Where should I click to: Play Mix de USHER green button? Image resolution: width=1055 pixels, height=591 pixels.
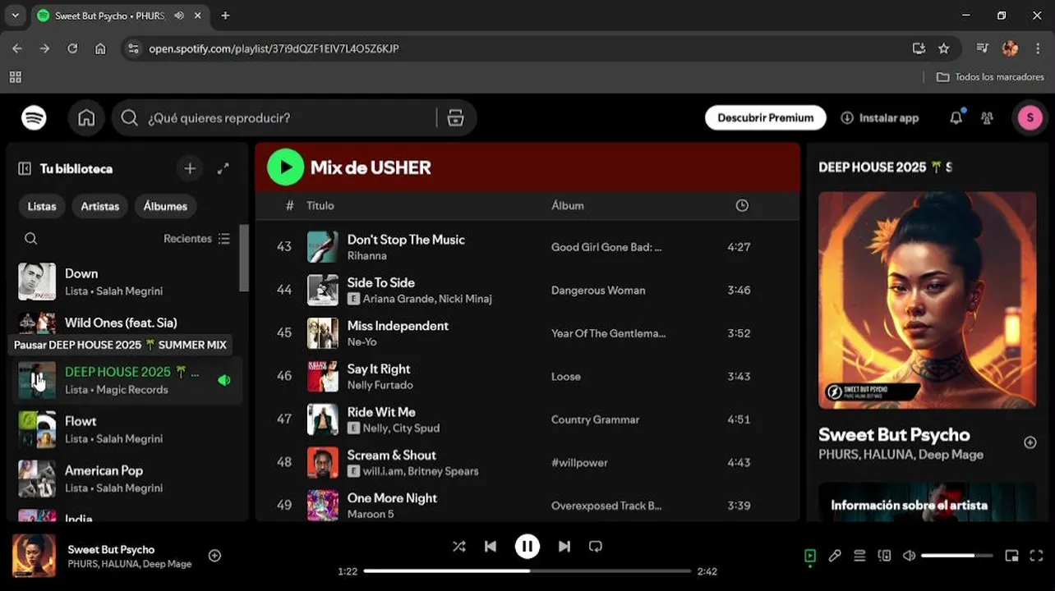tap(285, 167)
